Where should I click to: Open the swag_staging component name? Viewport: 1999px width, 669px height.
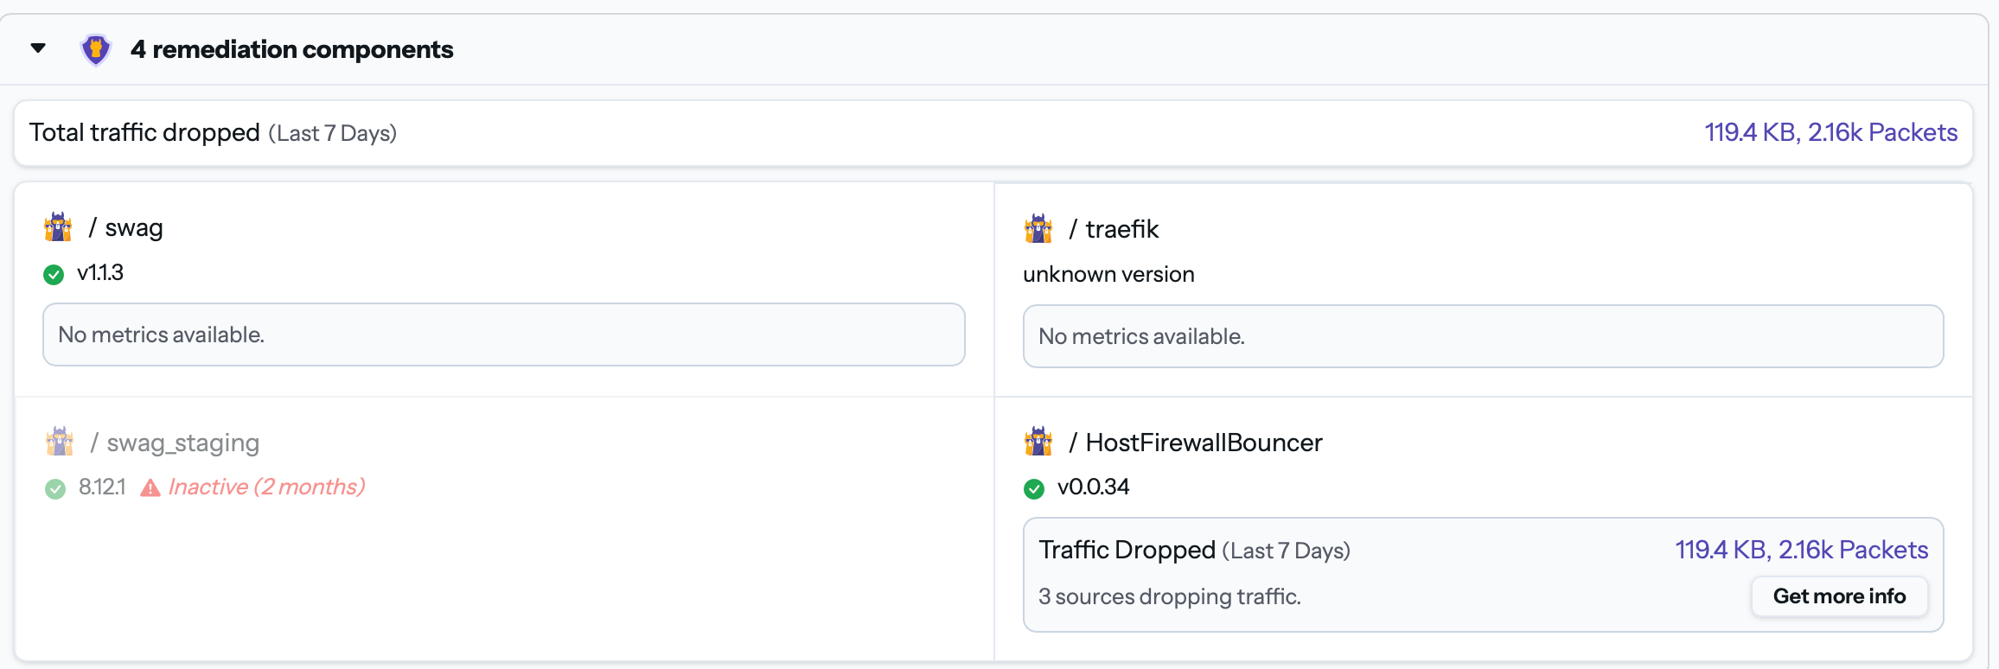click(182, 443)
